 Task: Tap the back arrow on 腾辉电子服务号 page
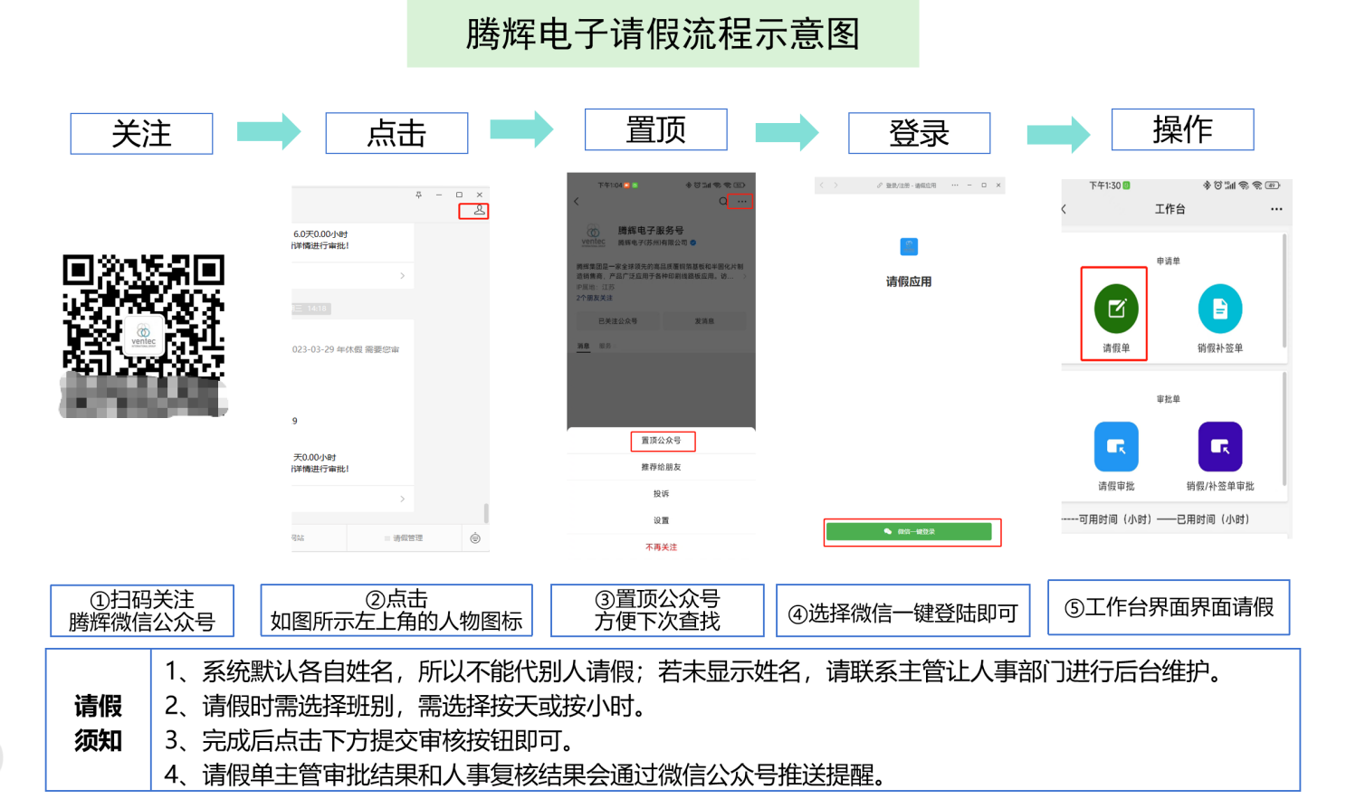[577, 202]
